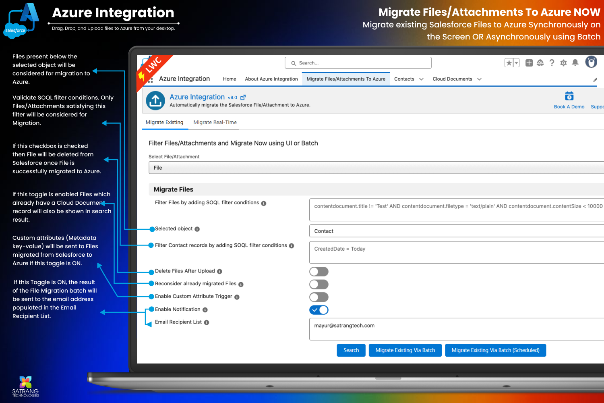
Task: Open About Azure Integration tab
Action: 271,79
